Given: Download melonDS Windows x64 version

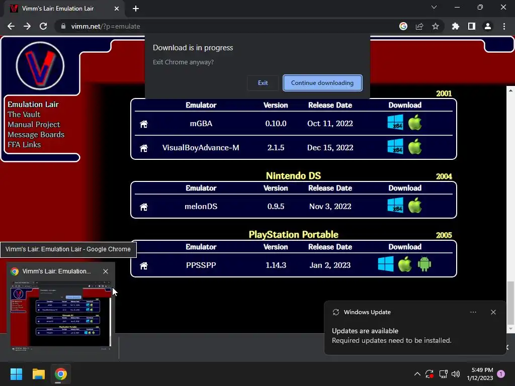Looking at the screenshot, I should (395, 205).
